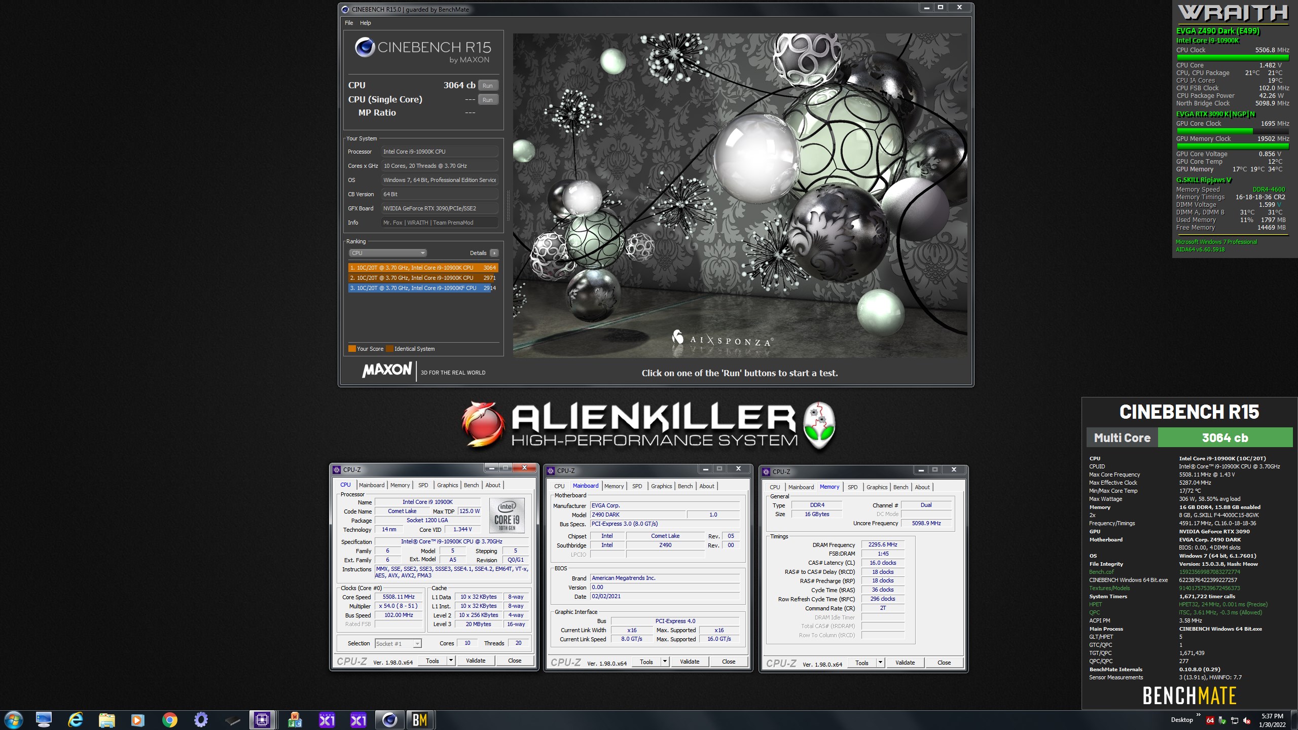Open the blue gear icon on the taskbar

tap(201, 720)
